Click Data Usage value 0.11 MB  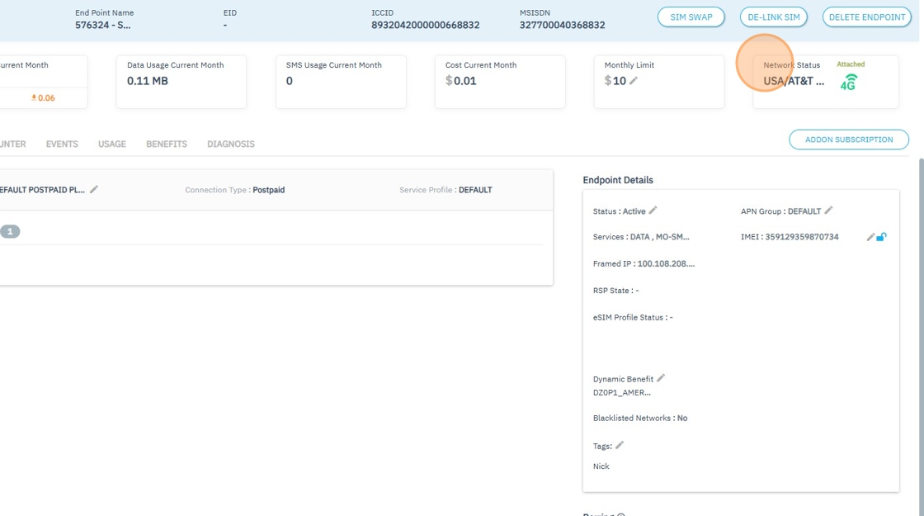coord(148,81)
